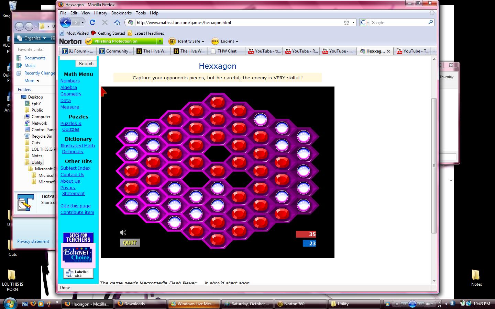
Task: Open Most Visited bookmarks folder
Action: coord(74,33)
